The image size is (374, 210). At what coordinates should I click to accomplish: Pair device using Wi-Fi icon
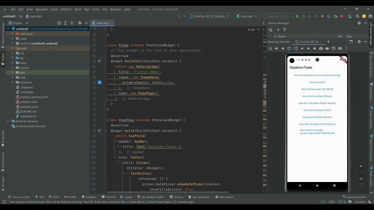coord(285,30)
